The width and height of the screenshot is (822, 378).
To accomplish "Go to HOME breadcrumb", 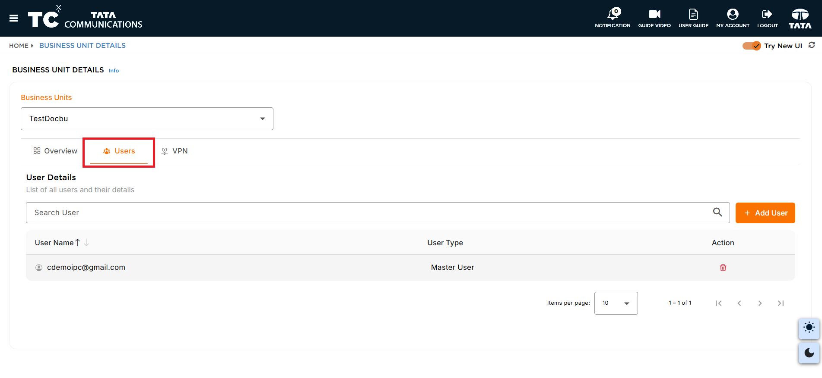I will click(19, 46).
